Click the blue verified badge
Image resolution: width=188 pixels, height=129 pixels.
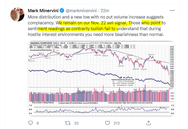pyautogui.click(x=62, y=11)
